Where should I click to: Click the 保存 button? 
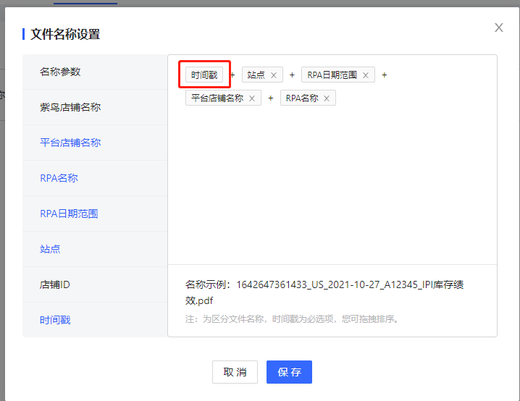[289, 372]
